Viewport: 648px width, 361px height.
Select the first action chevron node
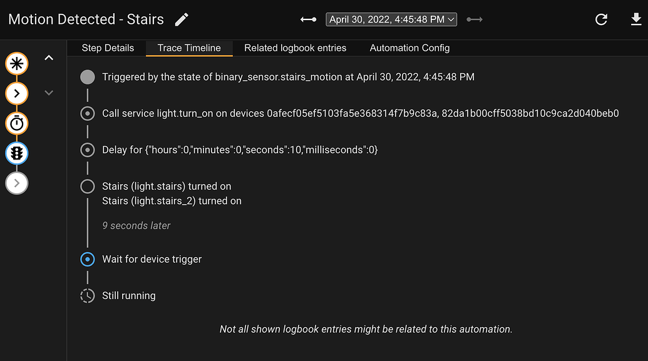(x=17, y=93)
